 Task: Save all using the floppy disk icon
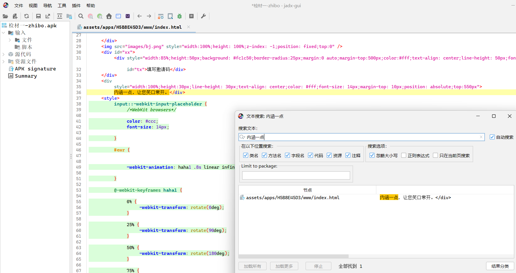point(38,16)
